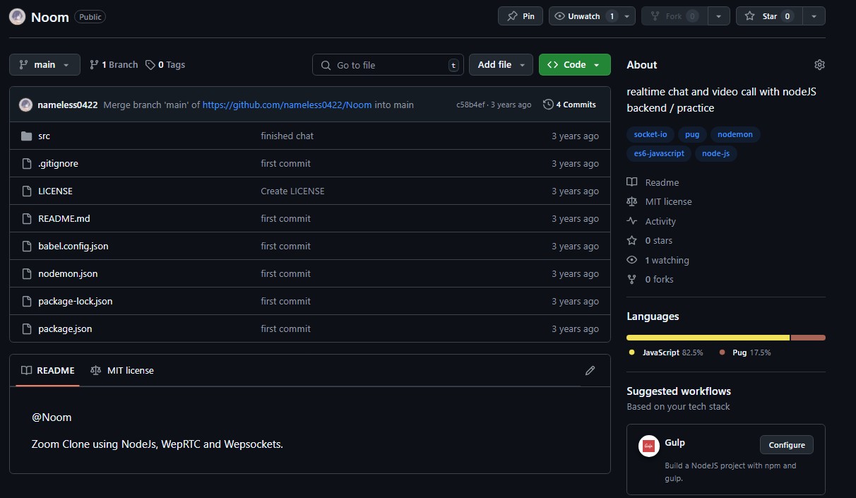The image size is (856, 498).
Task: Expand the star lists dropdown arrow
Action: [x=814, y=16]
